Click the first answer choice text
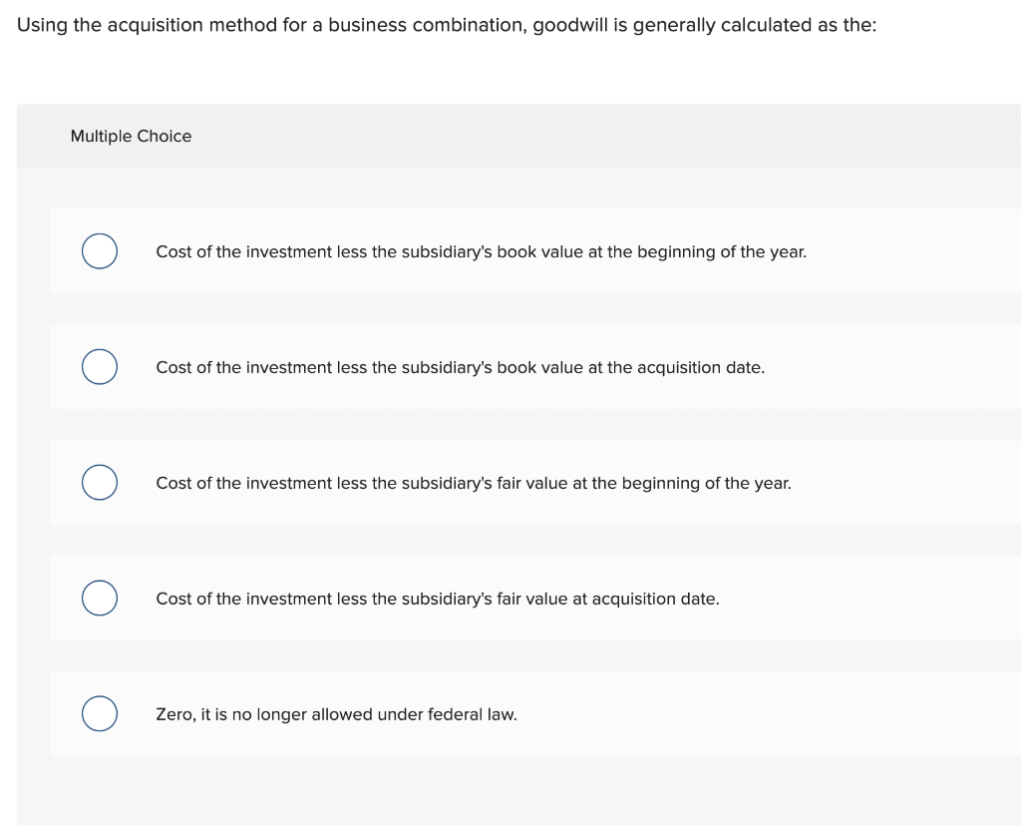Screen dimensions: 1021x828 tap(482, 252)
